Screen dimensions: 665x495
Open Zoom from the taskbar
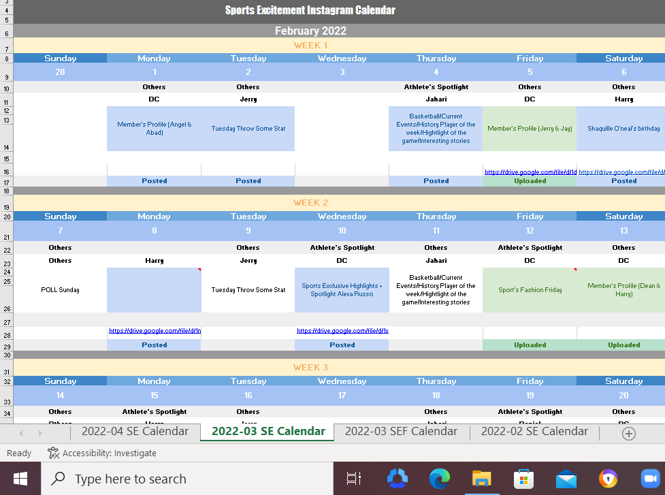click(x=650, y=479)
